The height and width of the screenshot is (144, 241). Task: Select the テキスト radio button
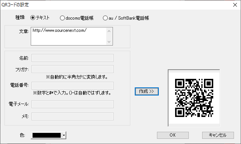coord(33,18)
